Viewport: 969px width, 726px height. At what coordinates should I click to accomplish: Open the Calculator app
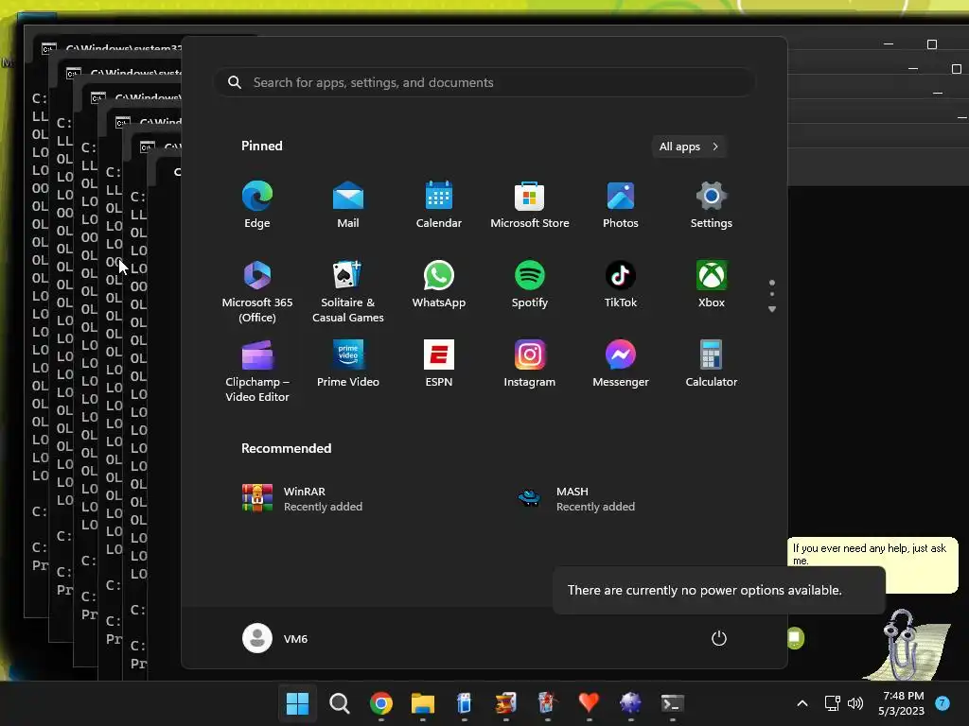point(712,364)
